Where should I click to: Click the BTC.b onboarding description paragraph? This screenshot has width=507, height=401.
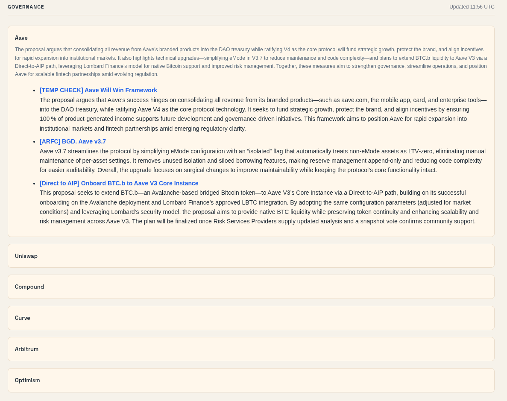click(x=259, y=207)
